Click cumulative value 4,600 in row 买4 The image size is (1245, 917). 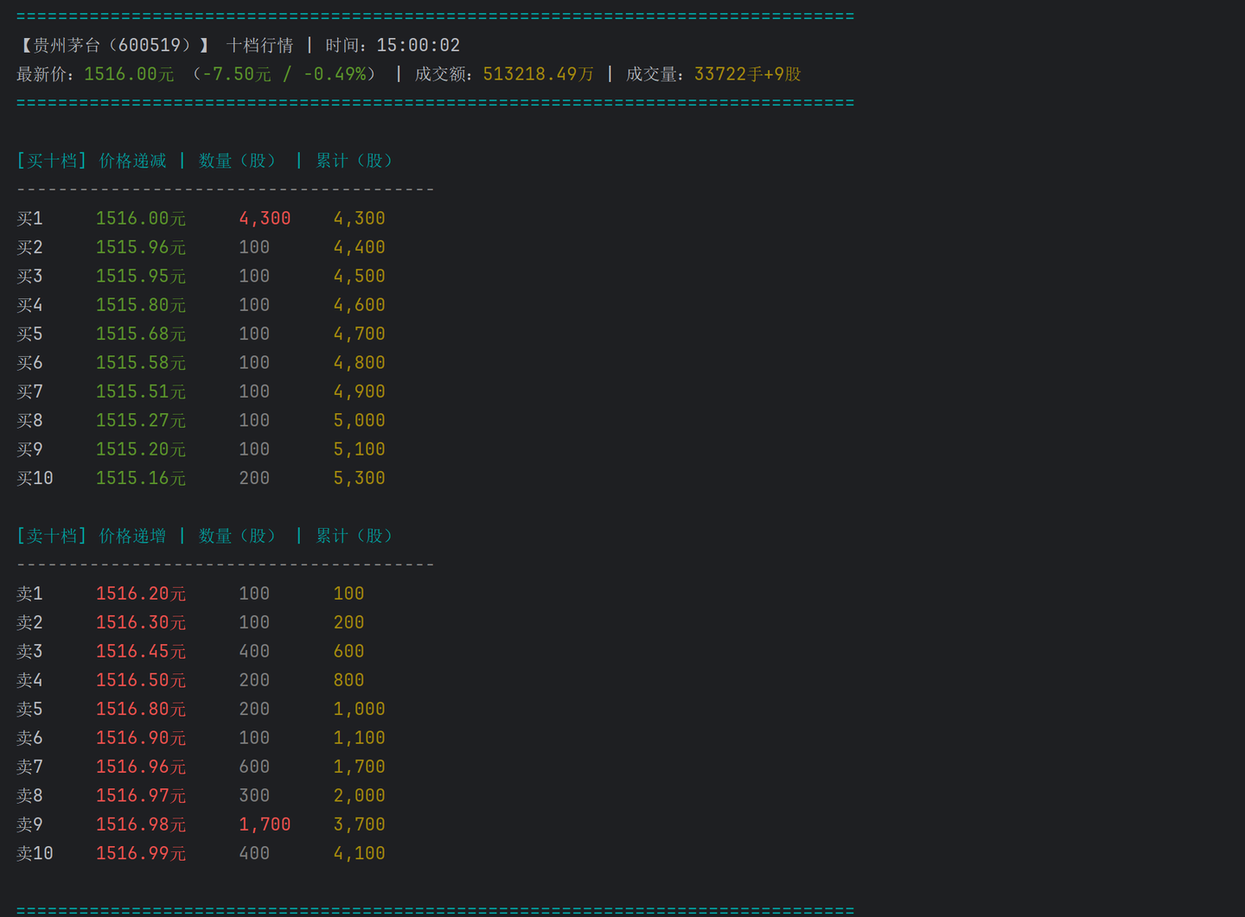pos(360,305)
